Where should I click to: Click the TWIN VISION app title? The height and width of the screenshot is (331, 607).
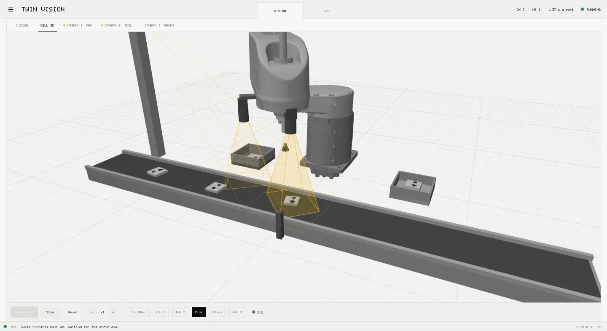point(43,9)
